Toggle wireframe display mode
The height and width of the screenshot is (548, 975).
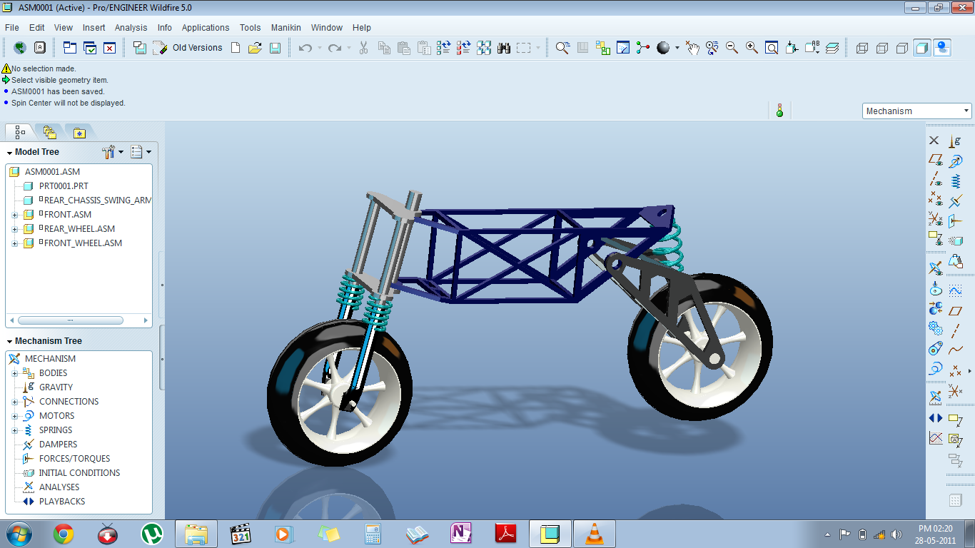tap(862, 48)
